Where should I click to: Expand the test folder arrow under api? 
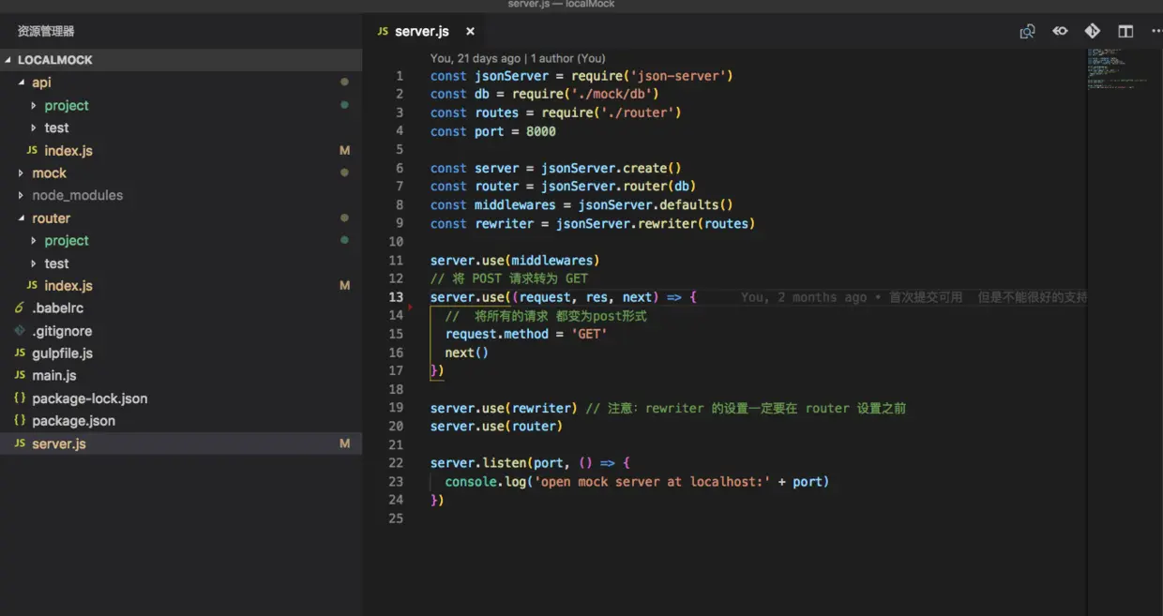[34, 128]
